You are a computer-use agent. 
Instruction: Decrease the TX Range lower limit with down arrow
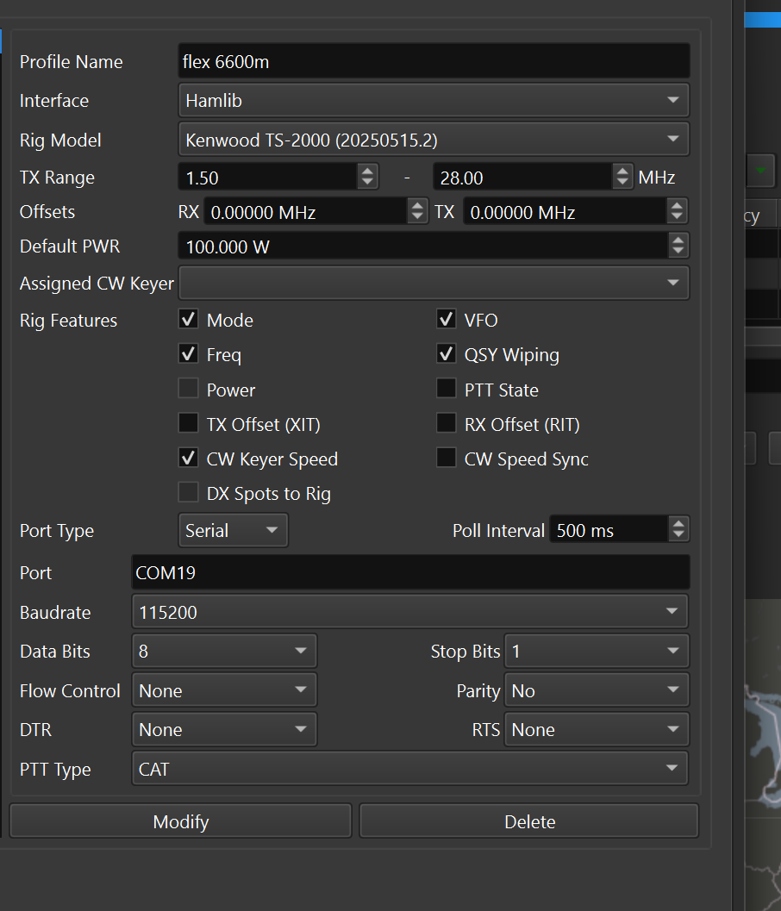point(367,183)
